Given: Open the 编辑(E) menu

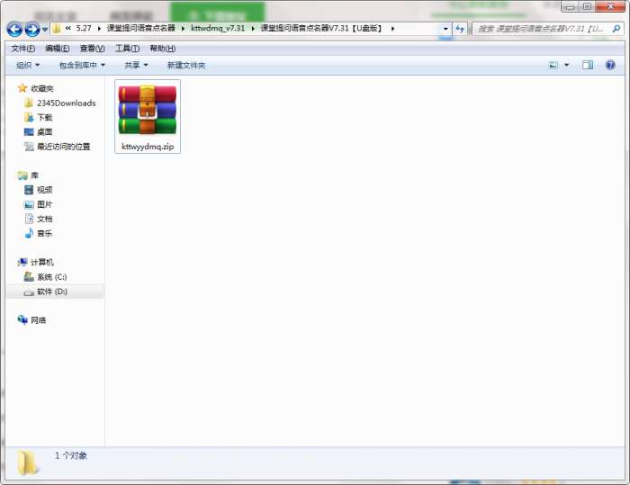Looking at the screenshot, I should [58, 49].
